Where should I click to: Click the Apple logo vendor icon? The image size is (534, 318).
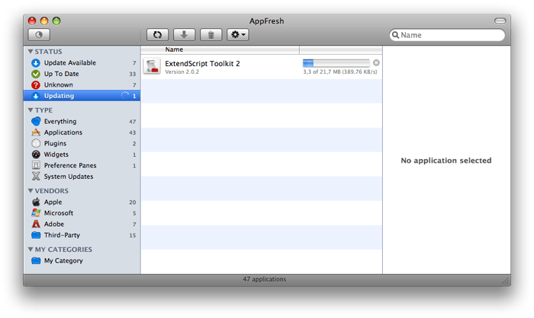[36, 202]
